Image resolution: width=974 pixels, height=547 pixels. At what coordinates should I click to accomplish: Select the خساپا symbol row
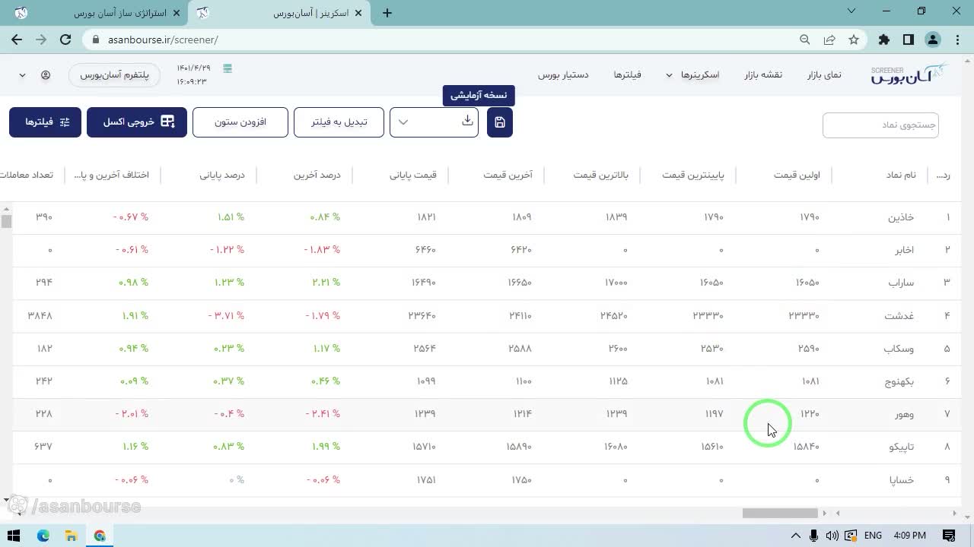[x=487, y=480]
